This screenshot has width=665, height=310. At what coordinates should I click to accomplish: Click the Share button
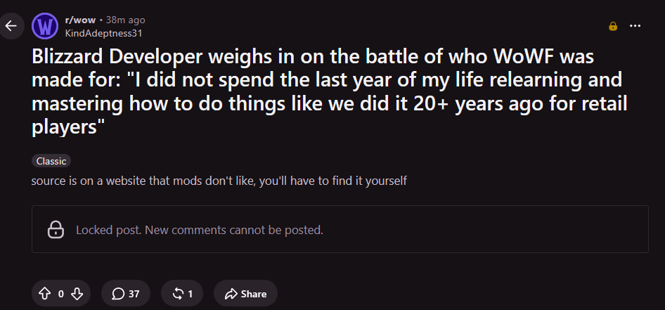(x=245, y=293)
